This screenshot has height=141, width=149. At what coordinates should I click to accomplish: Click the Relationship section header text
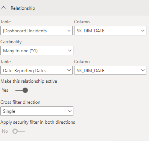click(23, 8)
